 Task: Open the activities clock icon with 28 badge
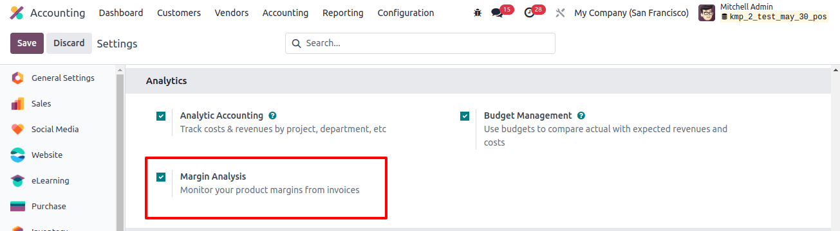[x=529, y=13]
